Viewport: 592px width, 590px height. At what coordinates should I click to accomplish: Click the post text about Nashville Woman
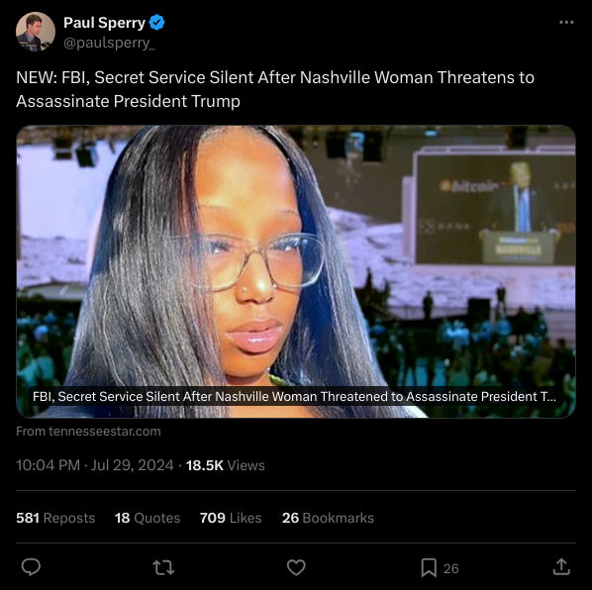(x=275, y=89)
